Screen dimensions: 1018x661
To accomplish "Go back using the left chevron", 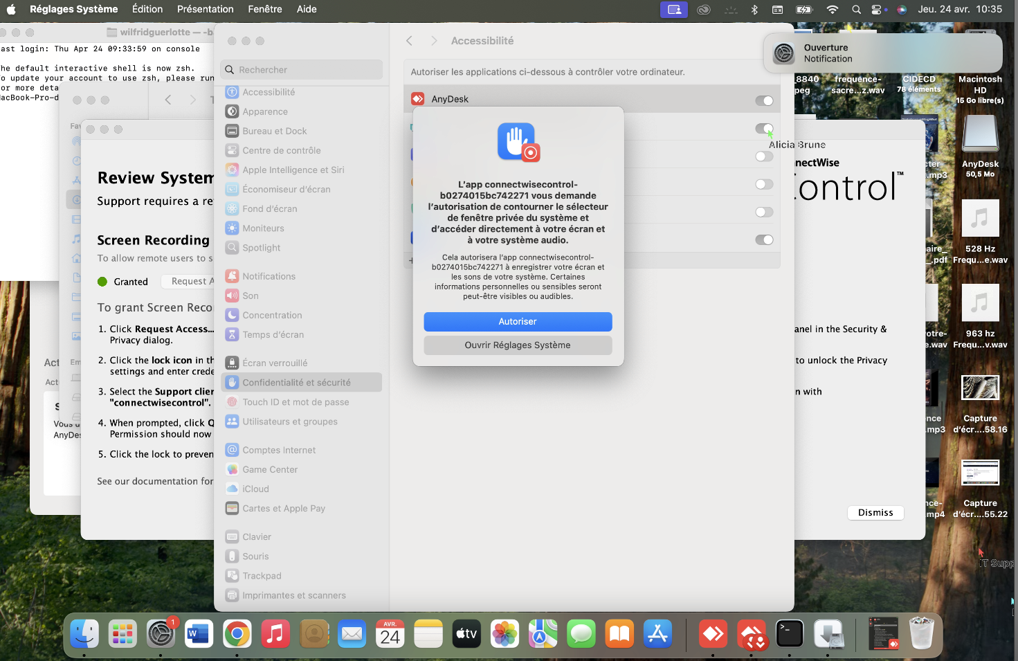I will click(410, 42).
